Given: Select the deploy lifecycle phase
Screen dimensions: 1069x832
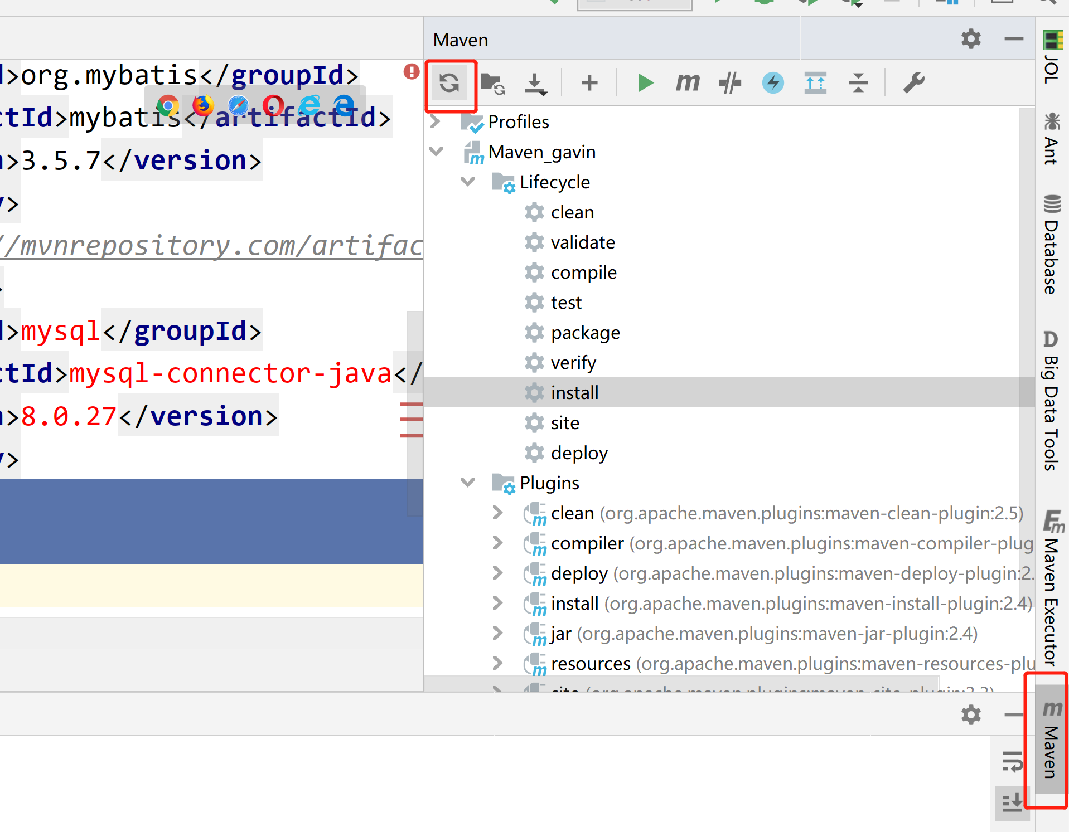Looking at the screenshot, I should point(579,453).
